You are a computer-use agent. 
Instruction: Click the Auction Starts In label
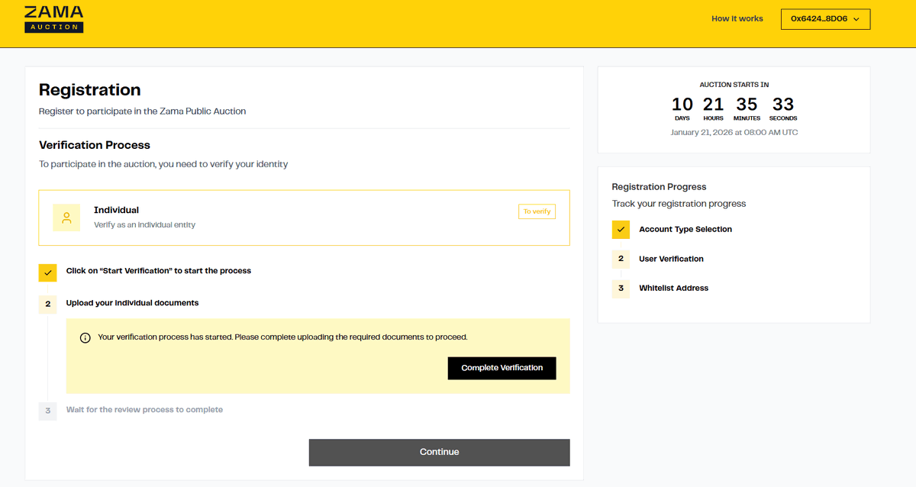[734, 85]
